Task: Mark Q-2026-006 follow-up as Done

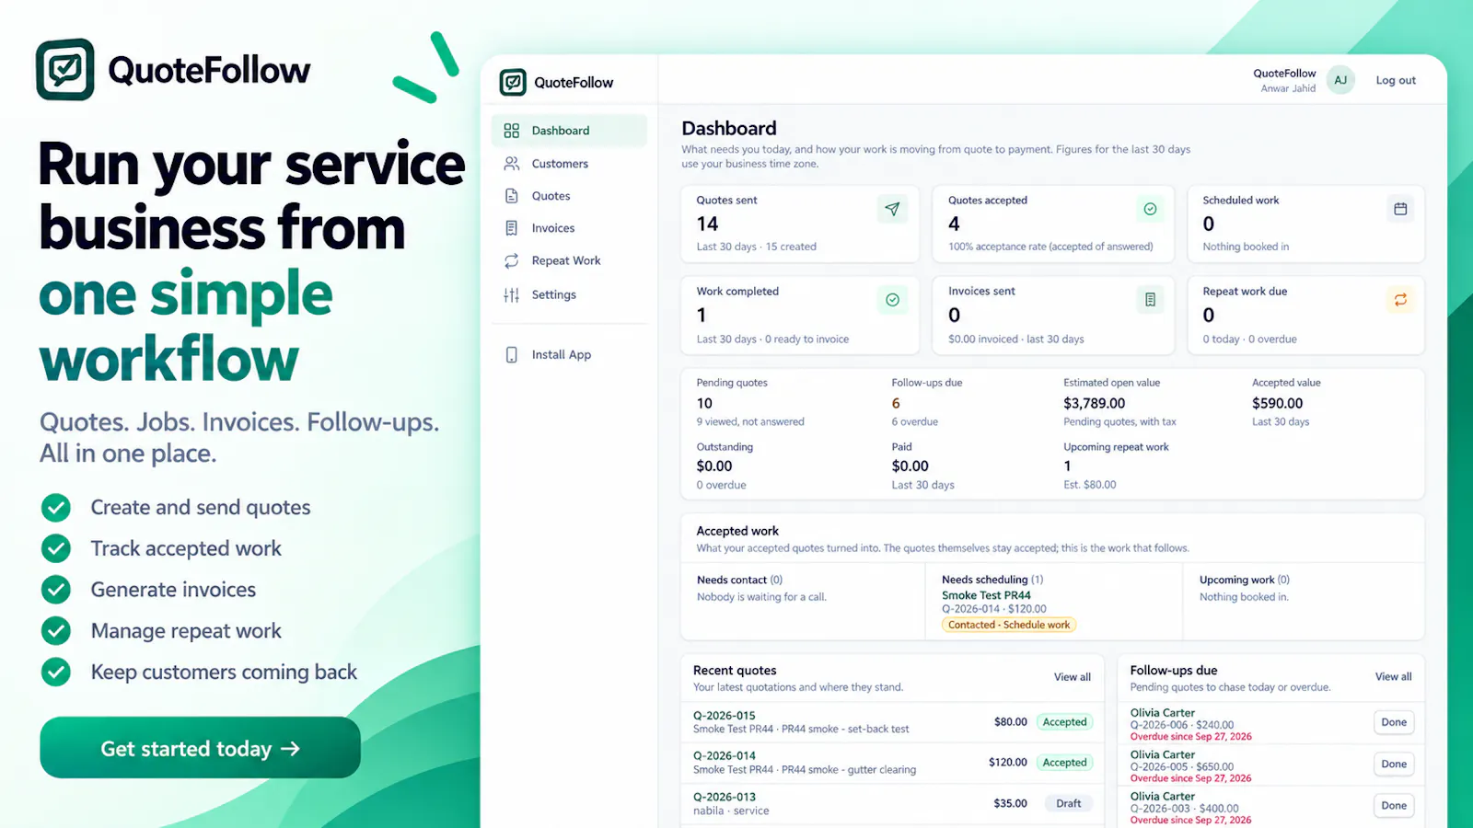Action: tap(1394, 722)
